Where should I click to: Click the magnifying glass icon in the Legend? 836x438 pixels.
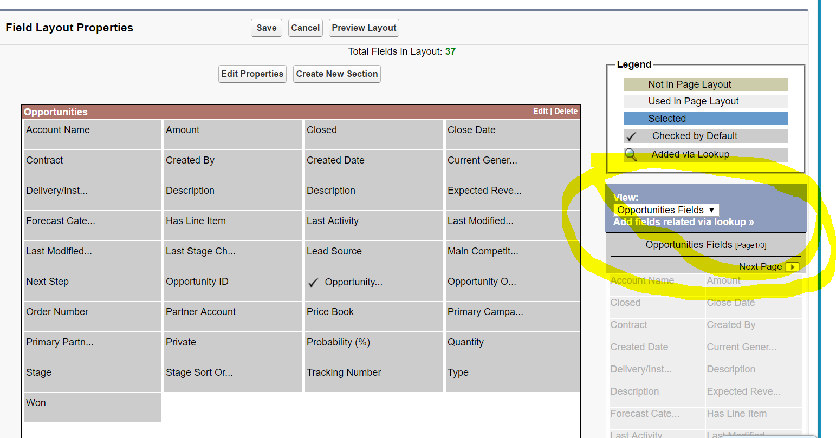tap(631, 154)
